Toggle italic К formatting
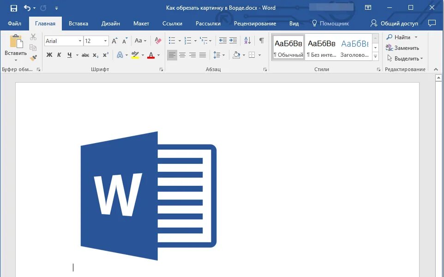 pyautogui.click(x=59, y=55)
